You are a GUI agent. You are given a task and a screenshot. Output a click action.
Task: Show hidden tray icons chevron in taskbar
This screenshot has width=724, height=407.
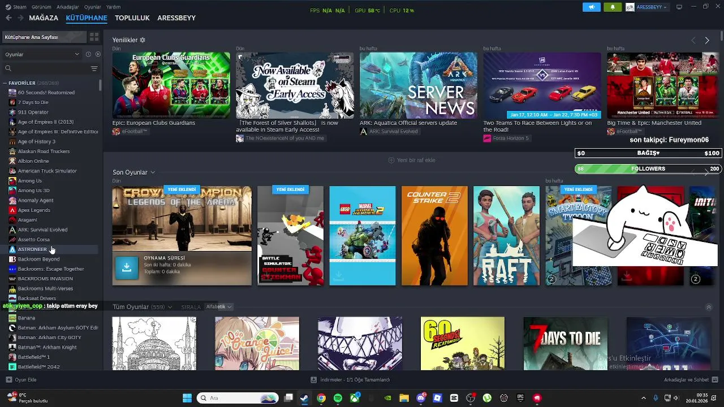click(x=644, y=398)
